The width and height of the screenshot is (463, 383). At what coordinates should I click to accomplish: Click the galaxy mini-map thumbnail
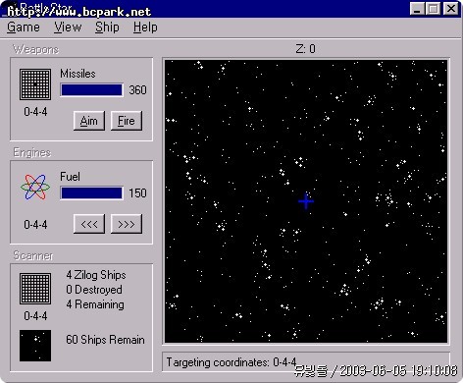35,346
